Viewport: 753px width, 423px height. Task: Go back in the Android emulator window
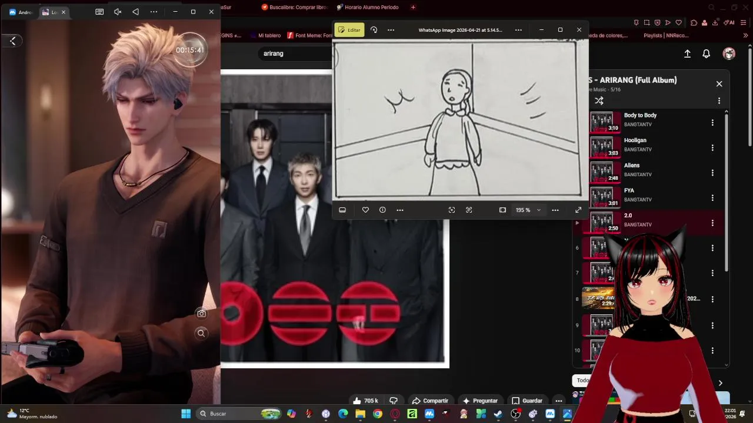click(x=13, y=41)
